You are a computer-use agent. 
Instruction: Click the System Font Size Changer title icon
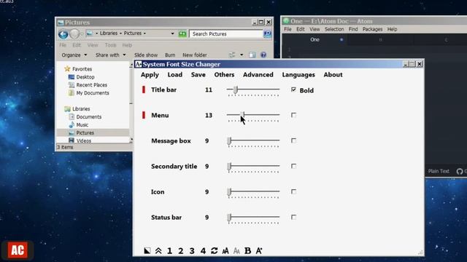pos(138,64)
